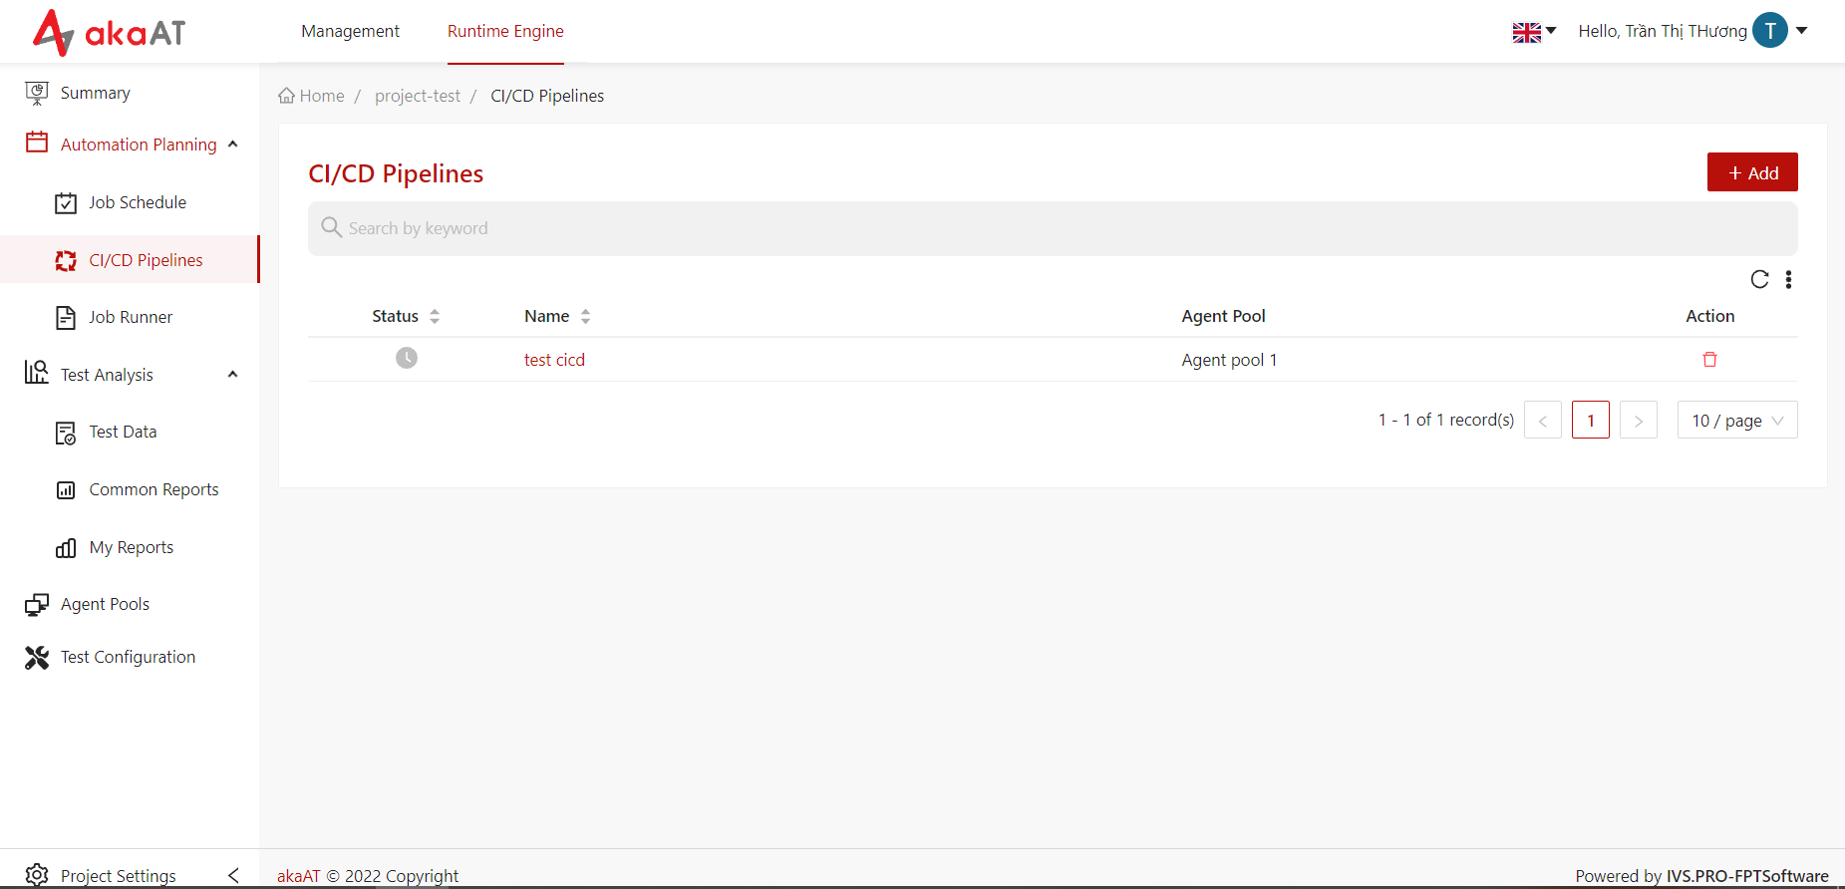Click the Job Schedule calendar-check icon

(x=66, y=203)
